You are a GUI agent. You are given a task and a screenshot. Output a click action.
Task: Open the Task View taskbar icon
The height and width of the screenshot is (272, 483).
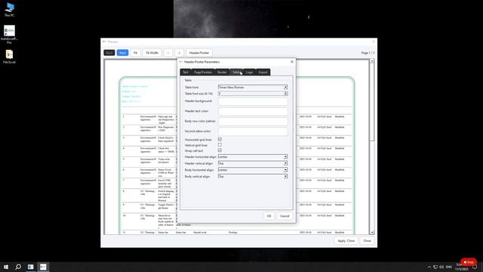click(30, 267)
